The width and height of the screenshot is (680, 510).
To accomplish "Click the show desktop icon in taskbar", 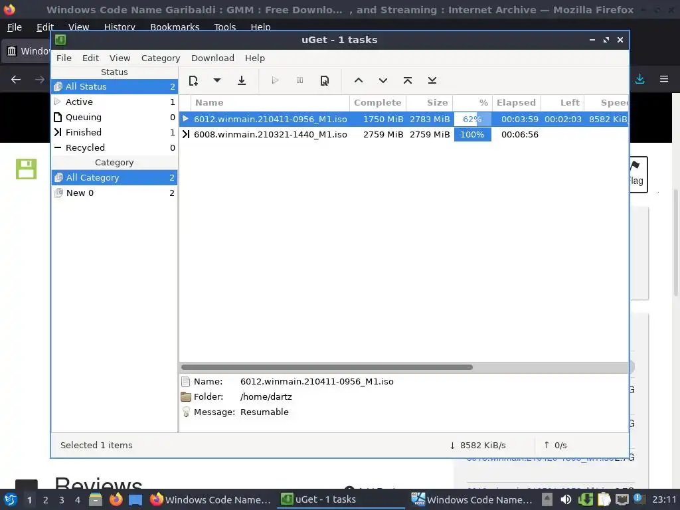I will coord(135,500).
